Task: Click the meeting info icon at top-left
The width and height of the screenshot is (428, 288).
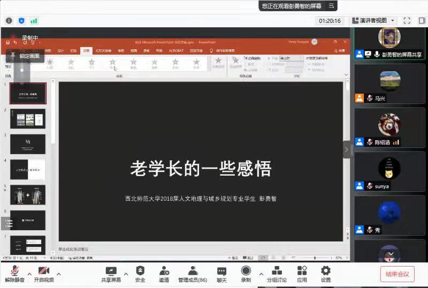Action: point(9,21)
